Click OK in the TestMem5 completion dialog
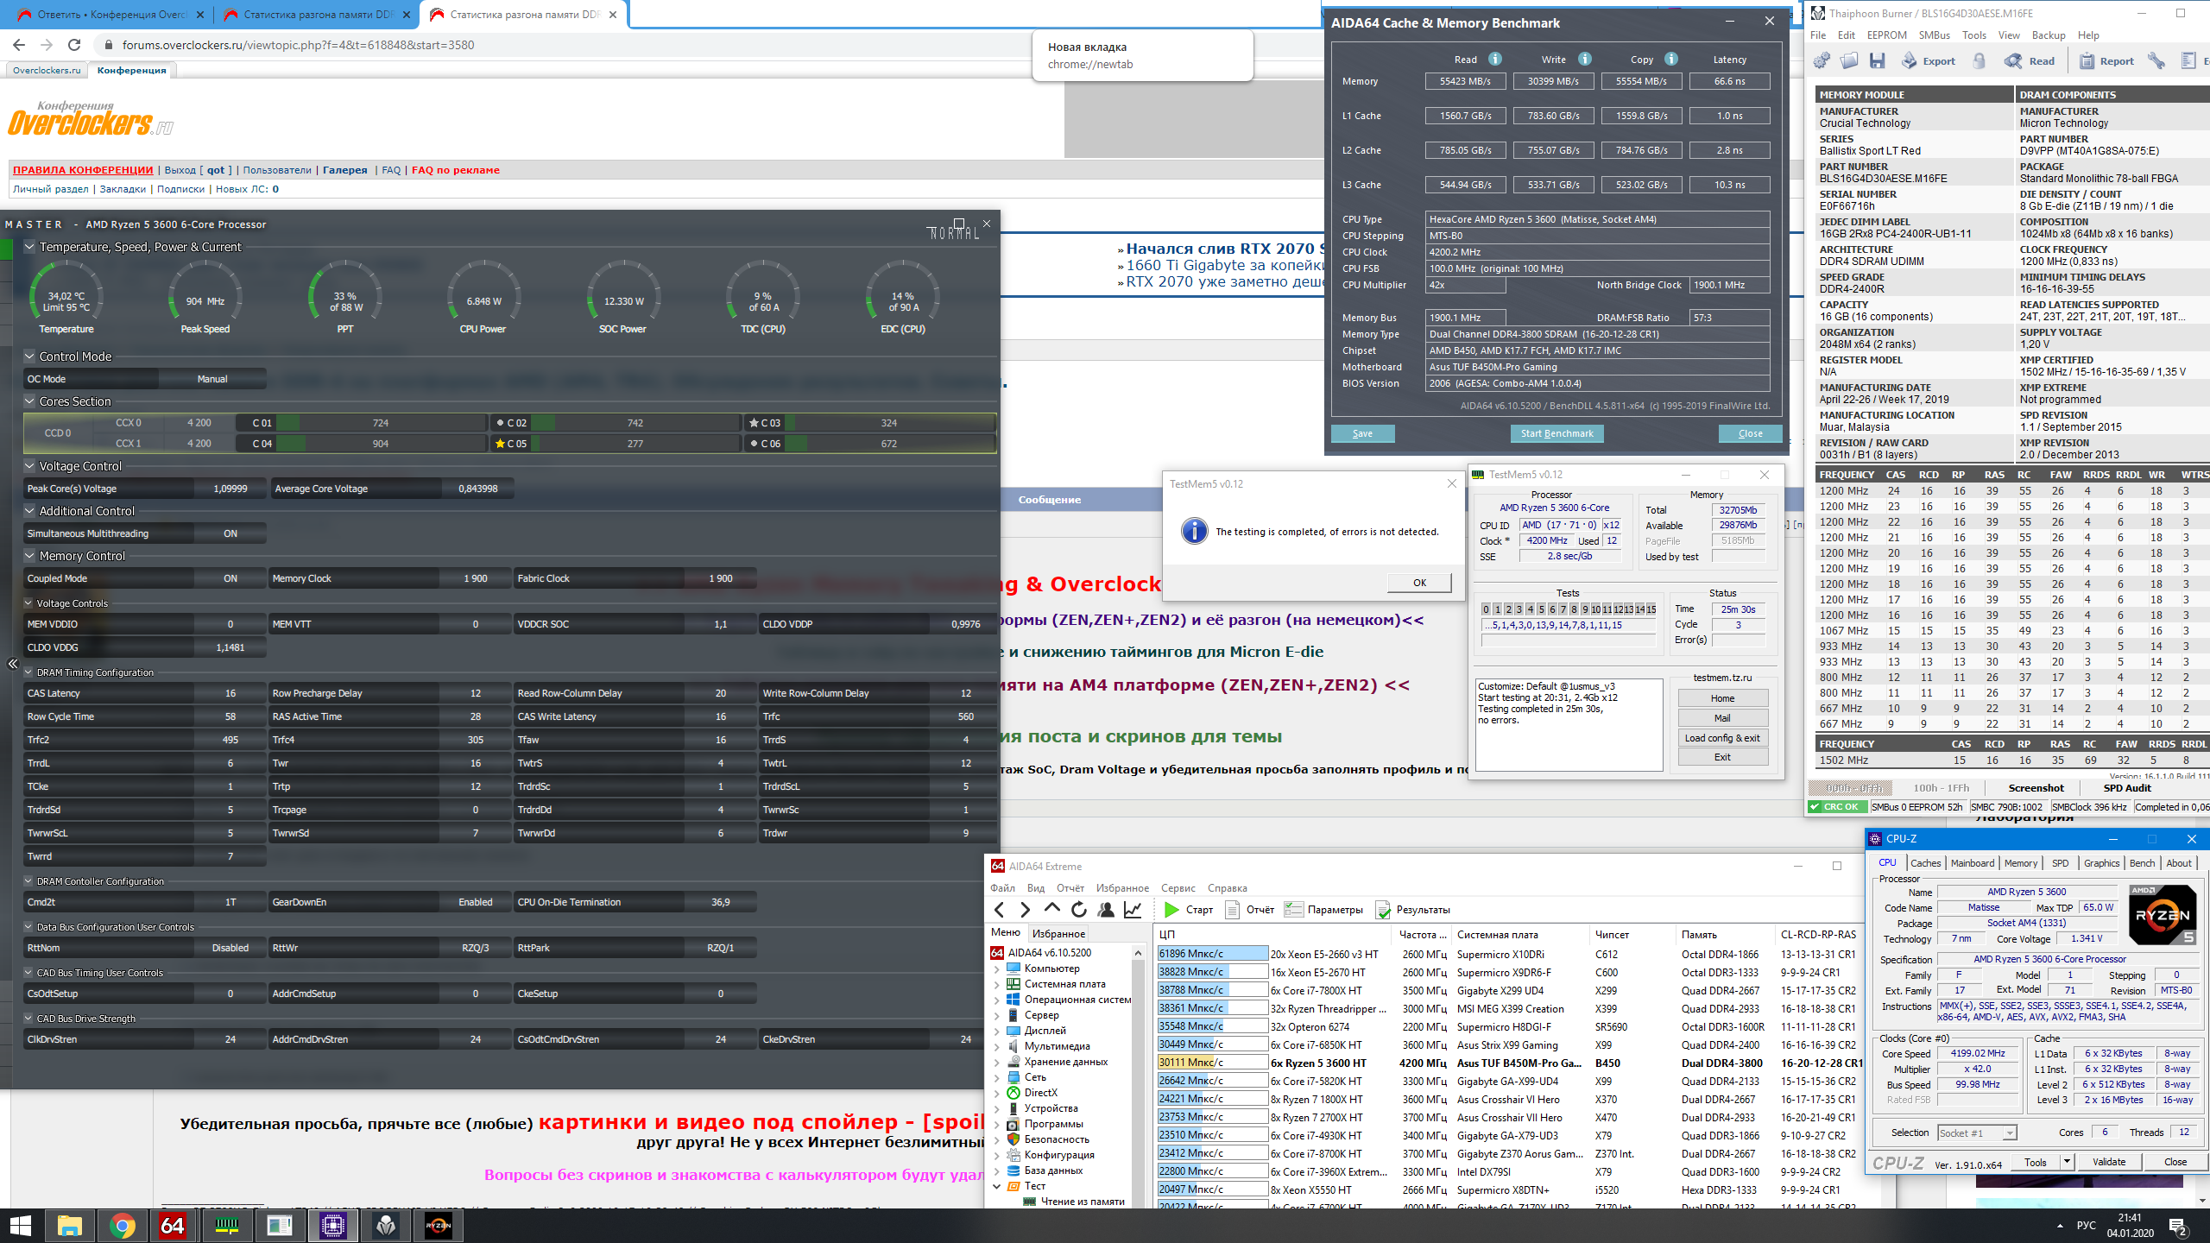 1419,583
